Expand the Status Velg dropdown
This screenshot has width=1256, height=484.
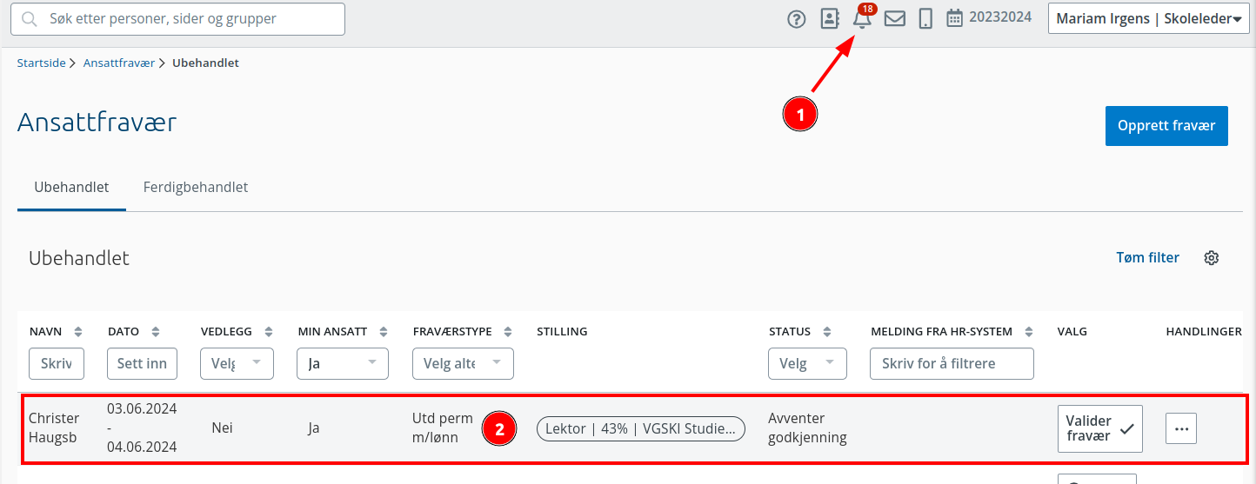[x=807, y=363]
